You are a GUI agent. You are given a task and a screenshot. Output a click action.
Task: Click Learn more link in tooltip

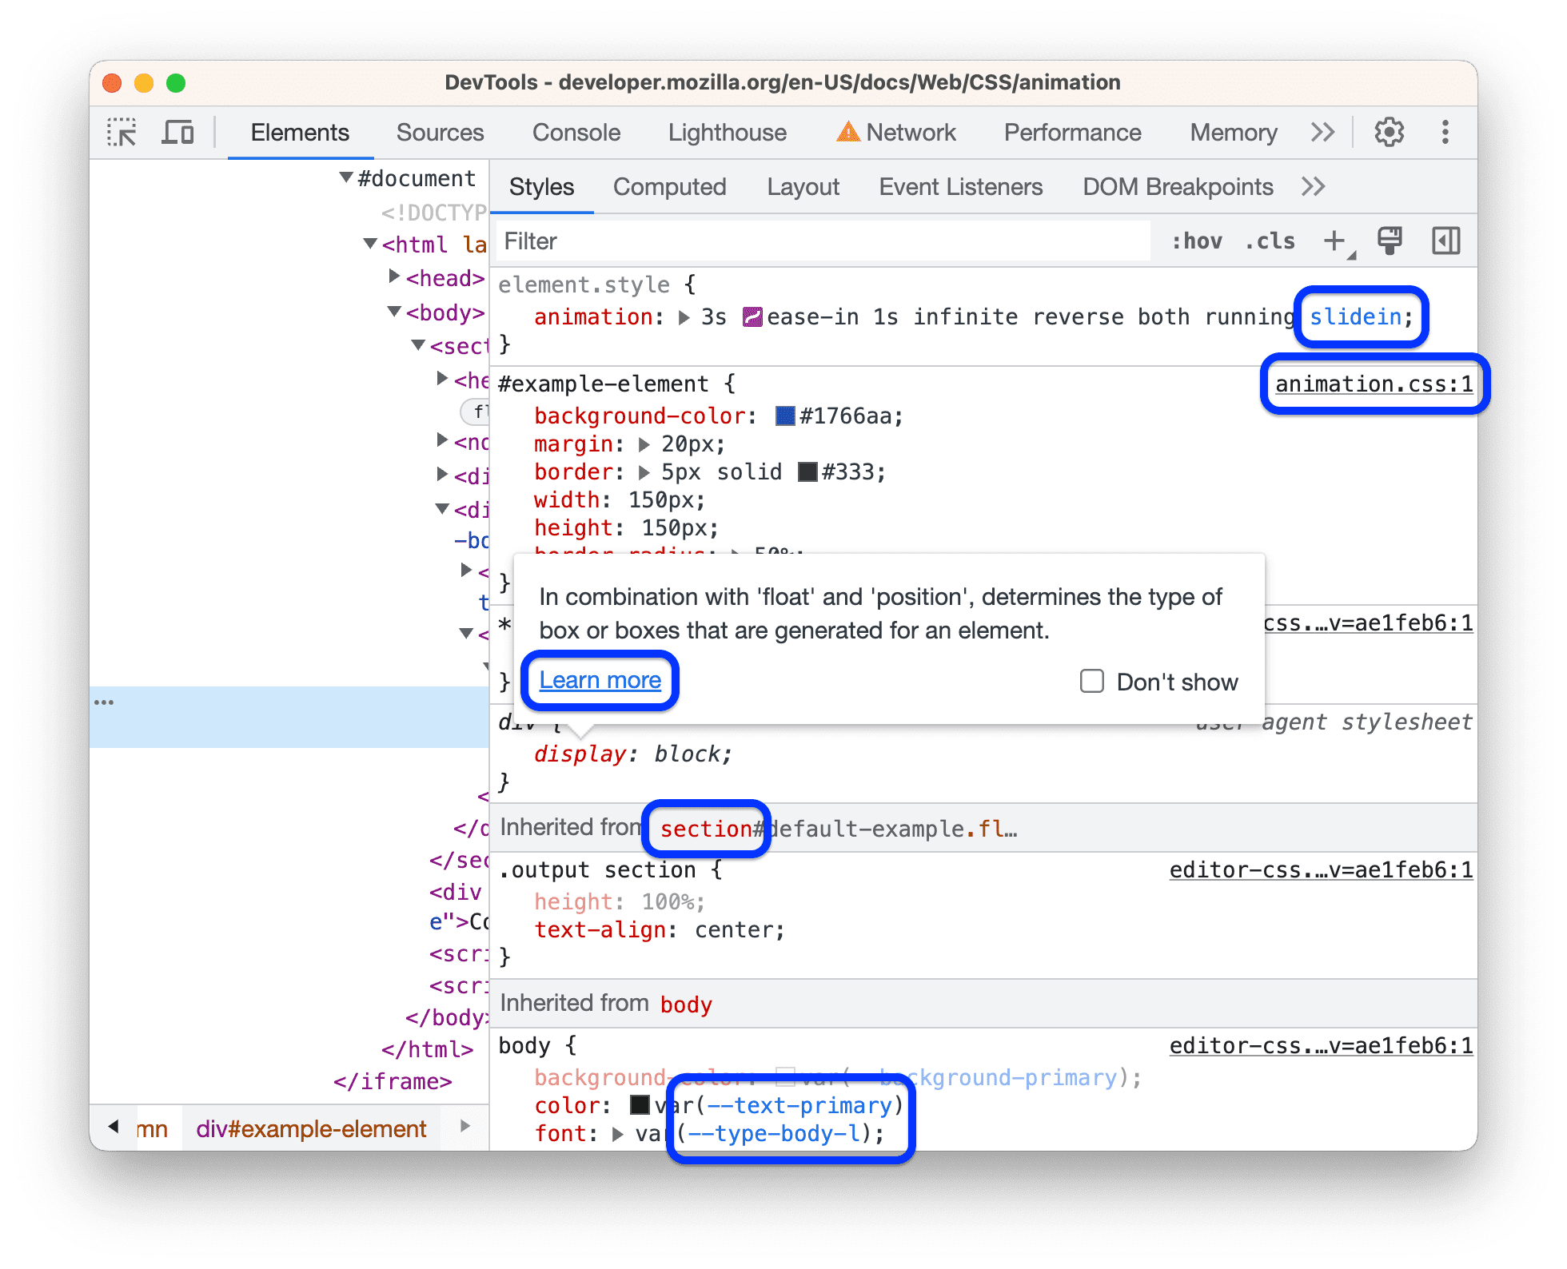[x=601, y=678]
